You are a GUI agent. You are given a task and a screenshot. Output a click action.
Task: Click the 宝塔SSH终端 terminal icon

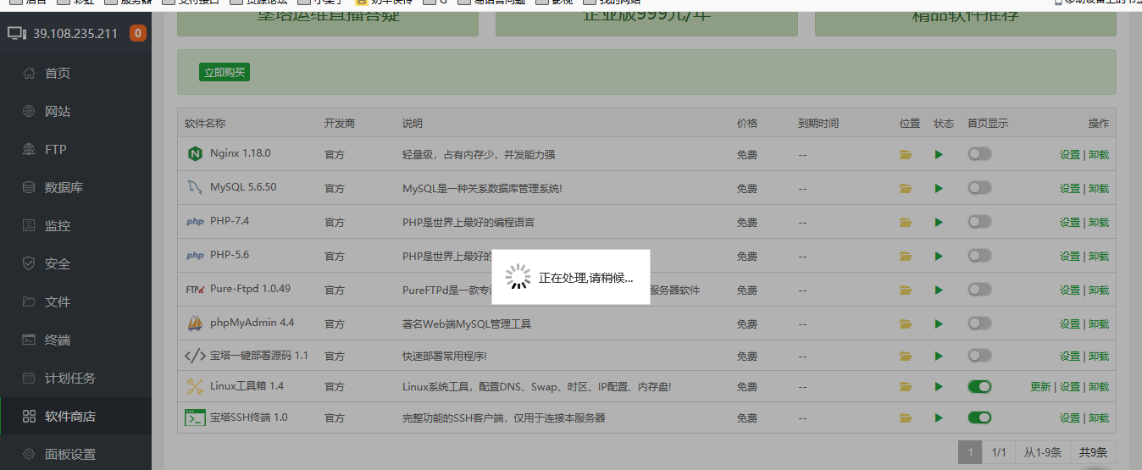pyautogui.click(x=195, y=417)
